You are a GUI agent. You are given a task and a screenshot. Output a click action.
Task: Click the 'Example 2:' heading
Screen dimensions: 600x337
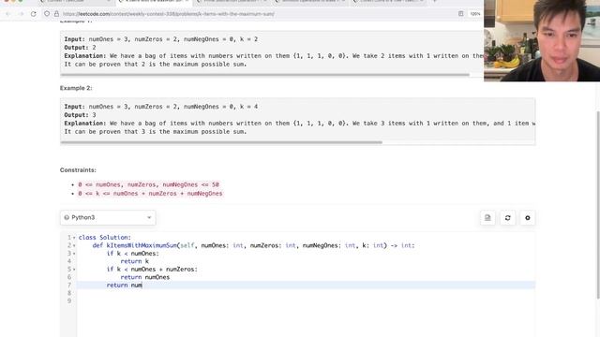pos(76,88)
